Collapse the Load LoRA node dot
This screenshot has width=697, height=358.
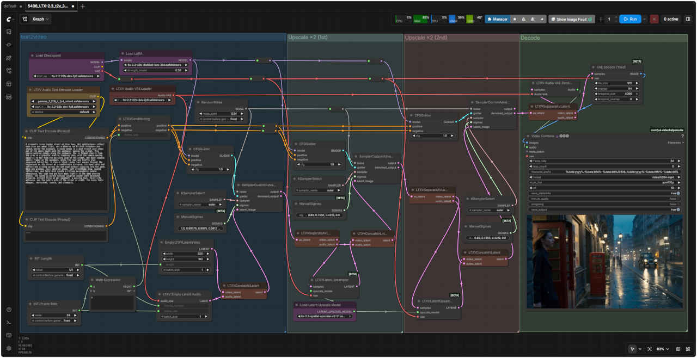pos(123,54)
